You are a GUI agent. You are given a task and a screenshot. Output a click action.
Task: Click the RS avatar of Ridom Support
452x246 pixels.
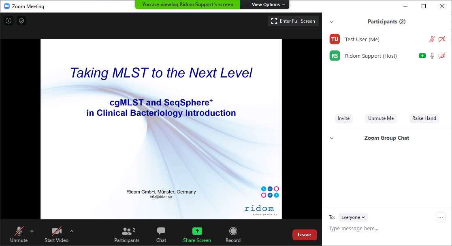coord(335,55)
